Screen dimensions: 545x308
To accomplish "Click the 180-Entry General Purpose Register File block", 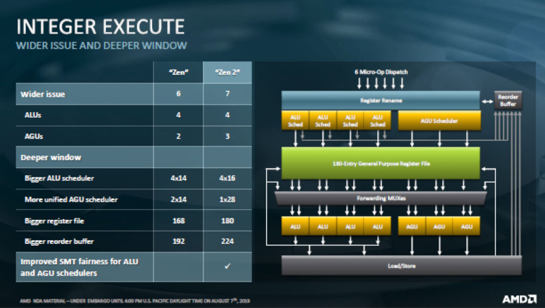I will [381, 163].
